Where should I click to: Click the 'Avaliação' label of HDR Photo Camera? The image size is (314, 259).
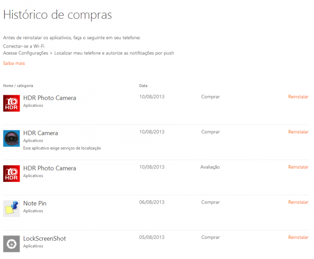pos(210,167)
